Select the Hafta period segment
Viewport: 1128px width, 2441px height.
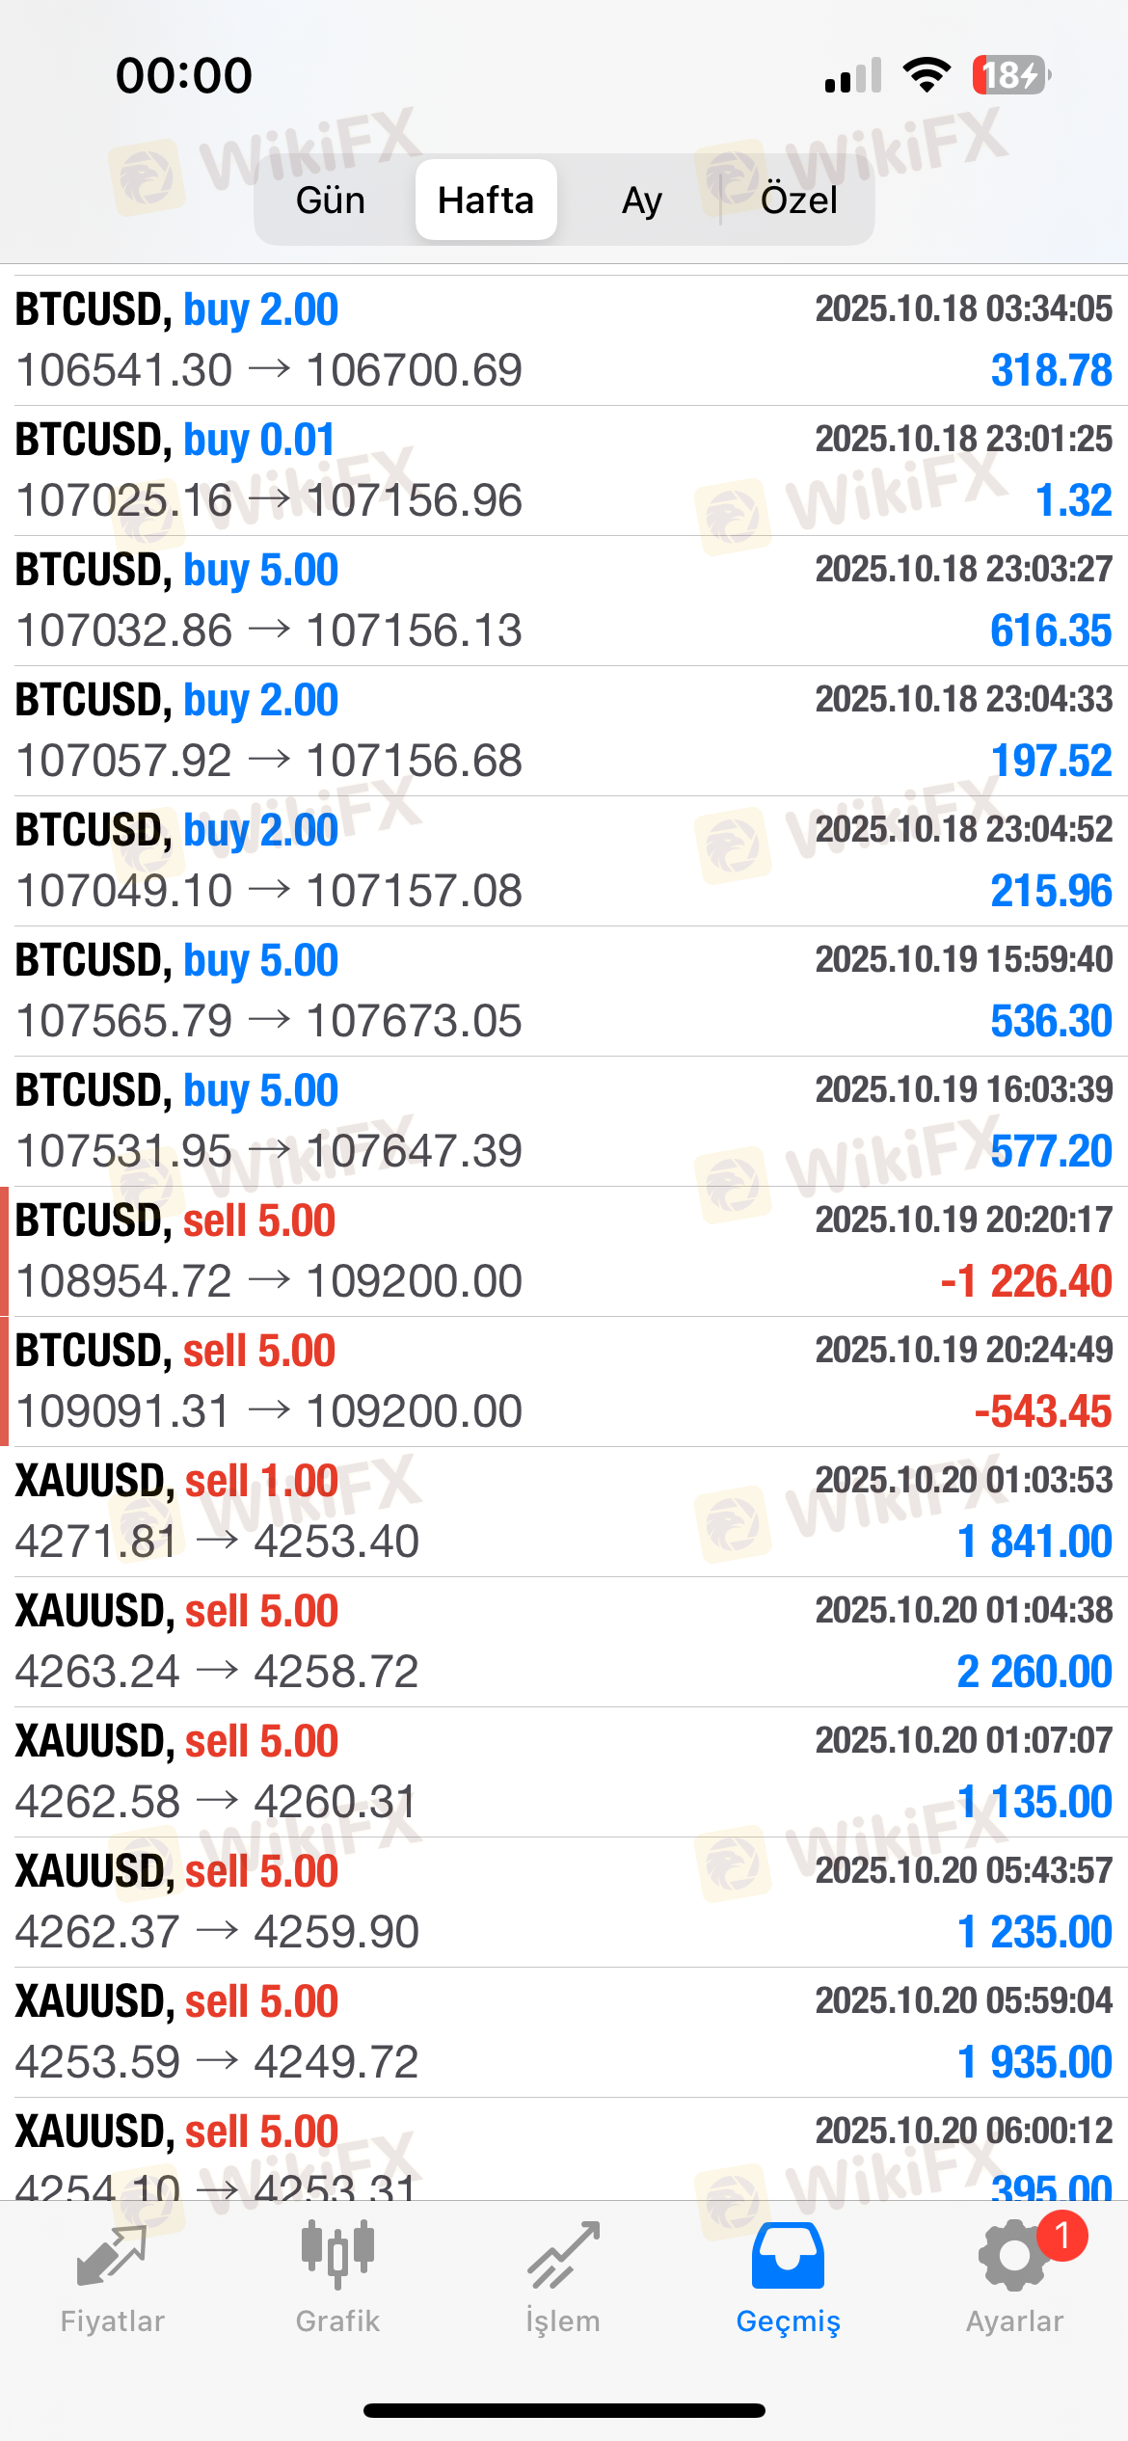486,201
